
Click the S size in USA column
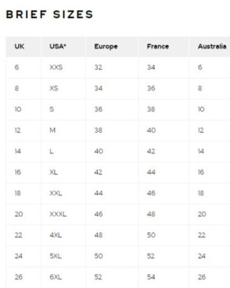point(52,109)
